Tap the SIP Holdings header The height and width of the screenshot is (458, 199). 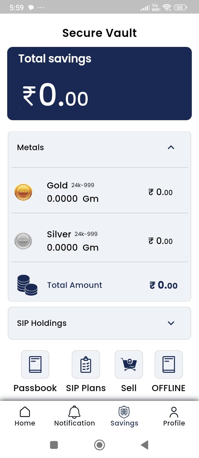pyautogui.click(x=99, y=323)
